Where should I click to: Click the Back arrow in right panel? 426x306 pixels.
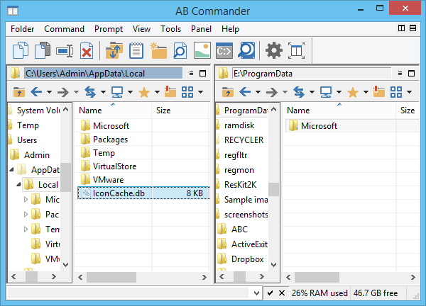tap(245, 92)
